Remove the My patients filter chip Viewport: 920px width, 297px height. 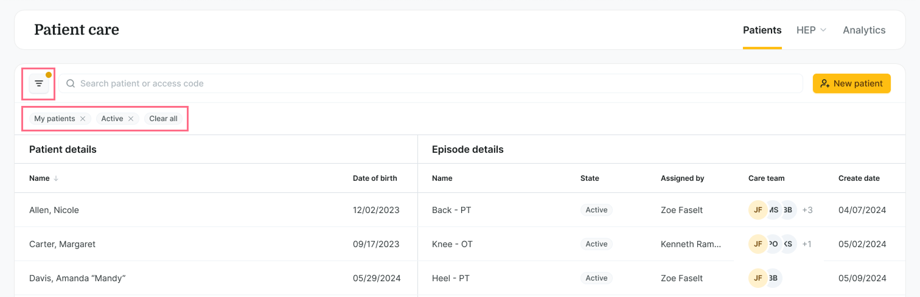pos(83,119)
